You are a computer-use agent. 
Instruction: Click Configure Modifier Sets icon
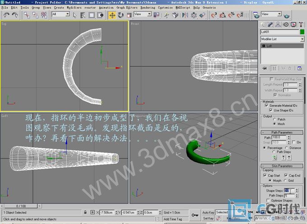coord(300,69)
